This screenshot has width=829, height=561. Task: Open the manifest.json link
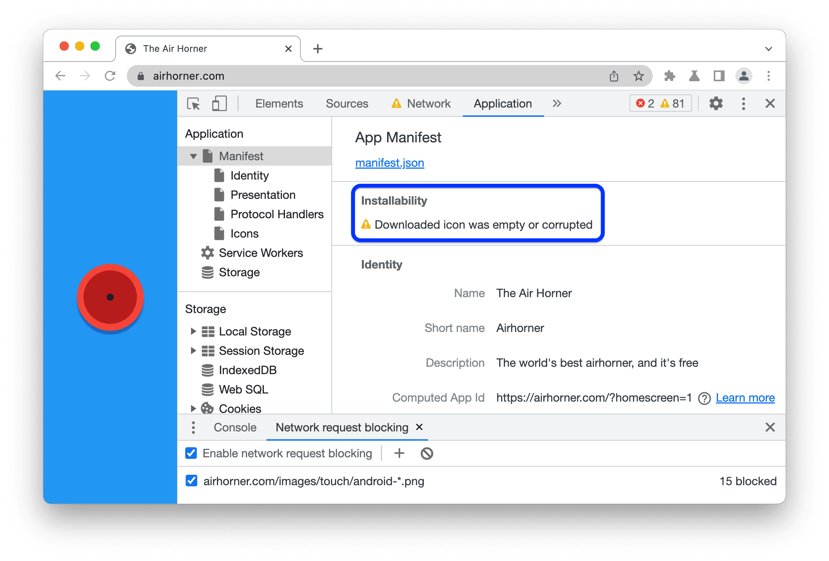[389, 163]
